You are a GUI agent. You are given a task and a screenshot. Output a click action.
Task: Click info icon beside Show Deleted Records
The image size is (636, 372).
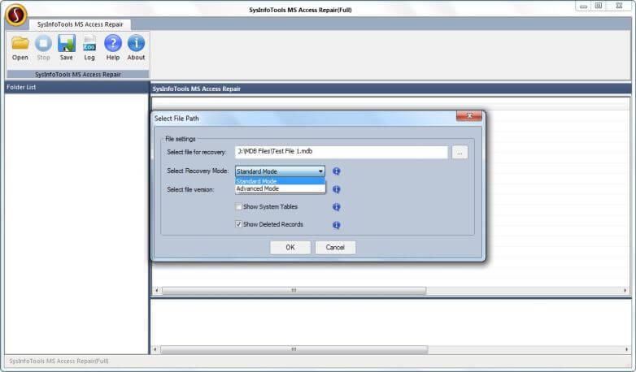click(x=337, y=225)
